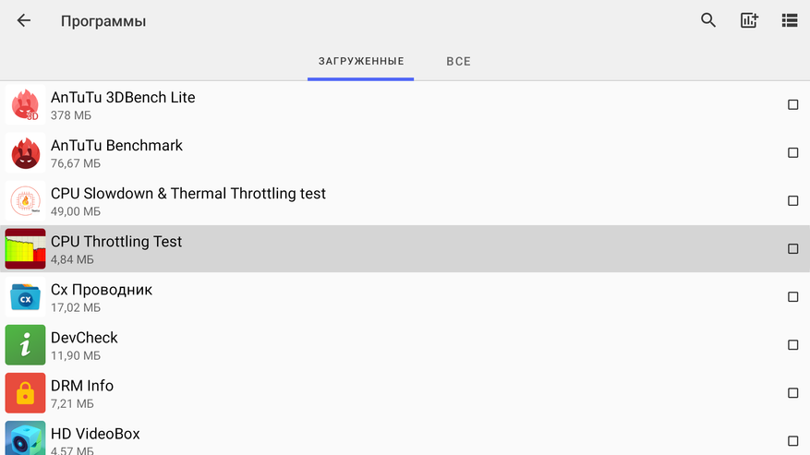
Task: Select the DevCheck checkbox
Action: 792,345
